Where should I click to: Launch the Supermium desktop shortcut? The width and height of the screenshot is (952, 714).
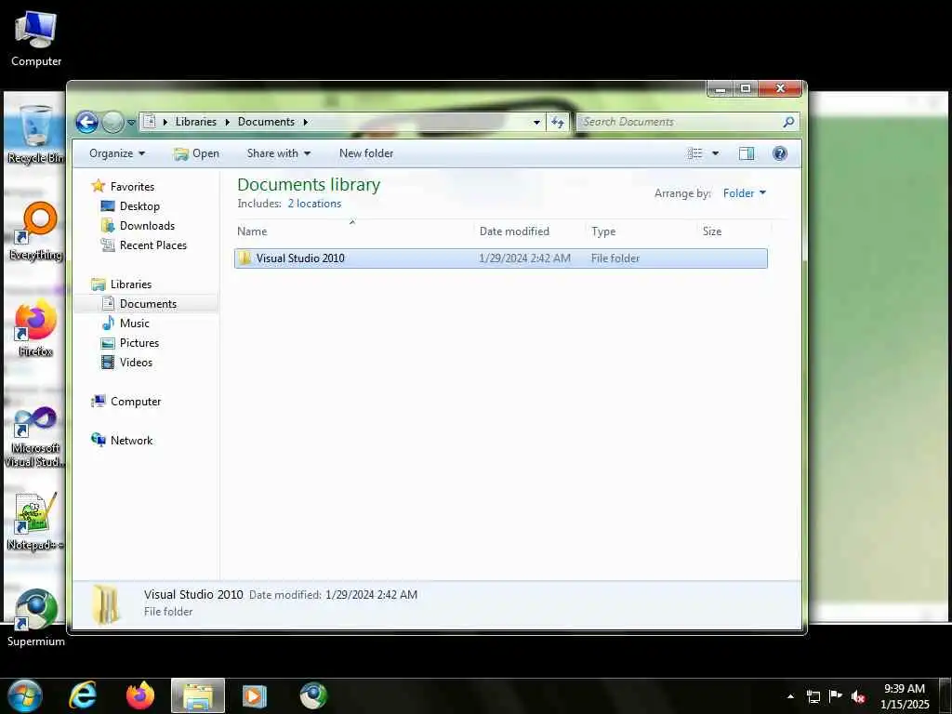36,618
